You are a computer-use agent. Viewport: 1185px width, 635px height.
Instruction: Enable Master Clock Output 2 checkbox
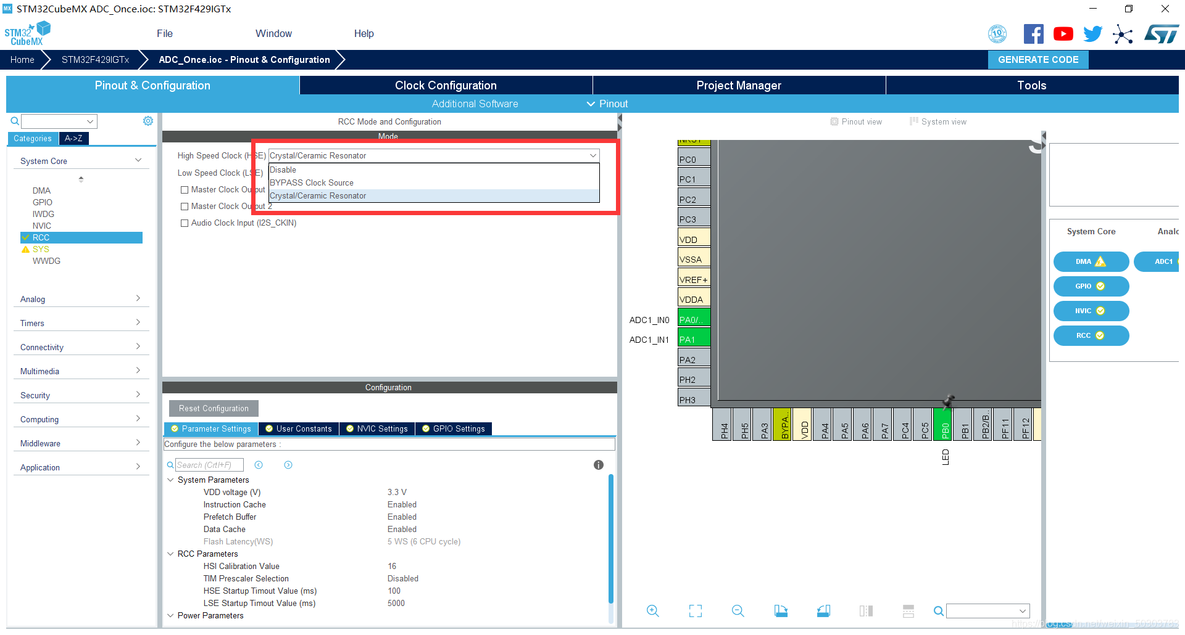click(185, 207)
